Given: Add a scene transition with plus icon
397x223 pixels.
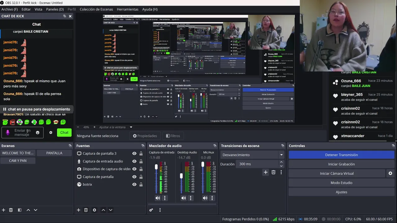Looking at the screenshot, I should pos(265,172).
